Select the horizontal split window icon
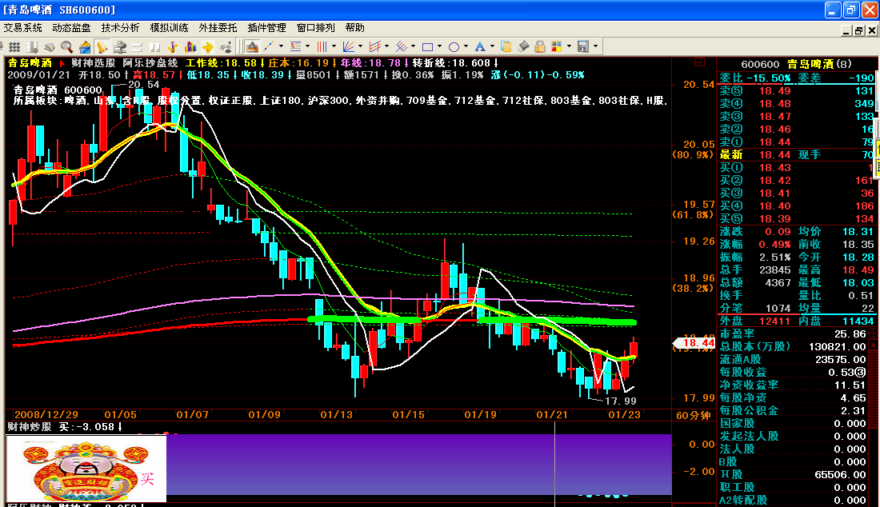This screenshot has width=880, height=507. [x=137, y=46]
